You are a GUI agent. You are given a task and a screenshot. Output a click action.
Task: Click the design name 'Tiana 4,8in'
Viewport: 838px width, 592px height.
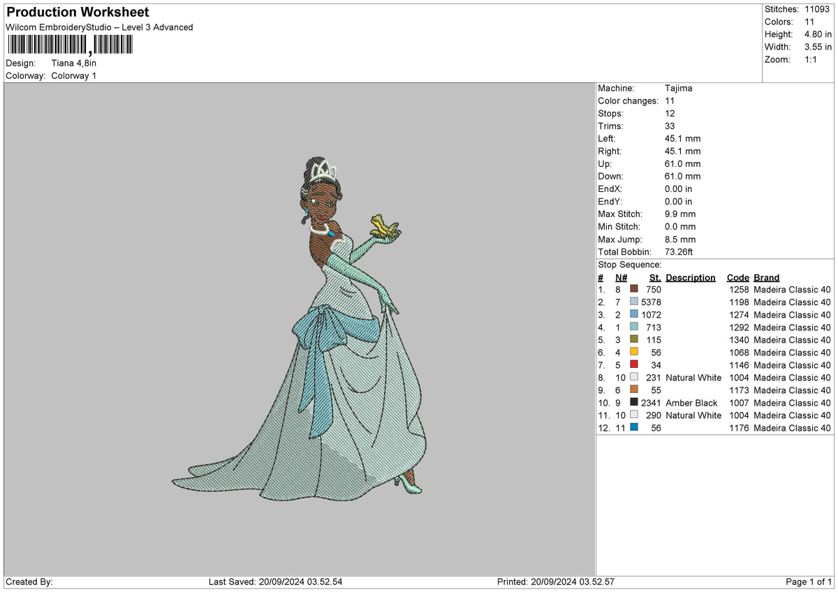pos(74,63)
